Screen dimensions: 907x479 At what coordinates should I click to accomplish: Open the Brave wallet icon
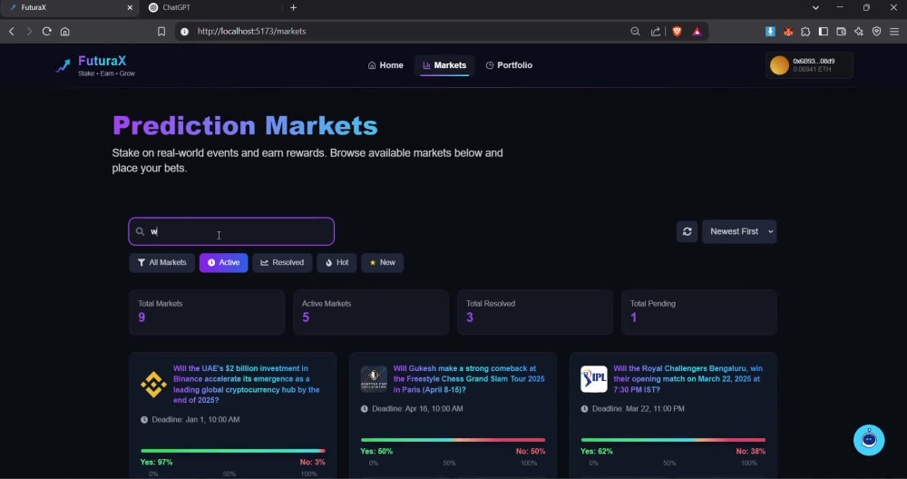841,31
